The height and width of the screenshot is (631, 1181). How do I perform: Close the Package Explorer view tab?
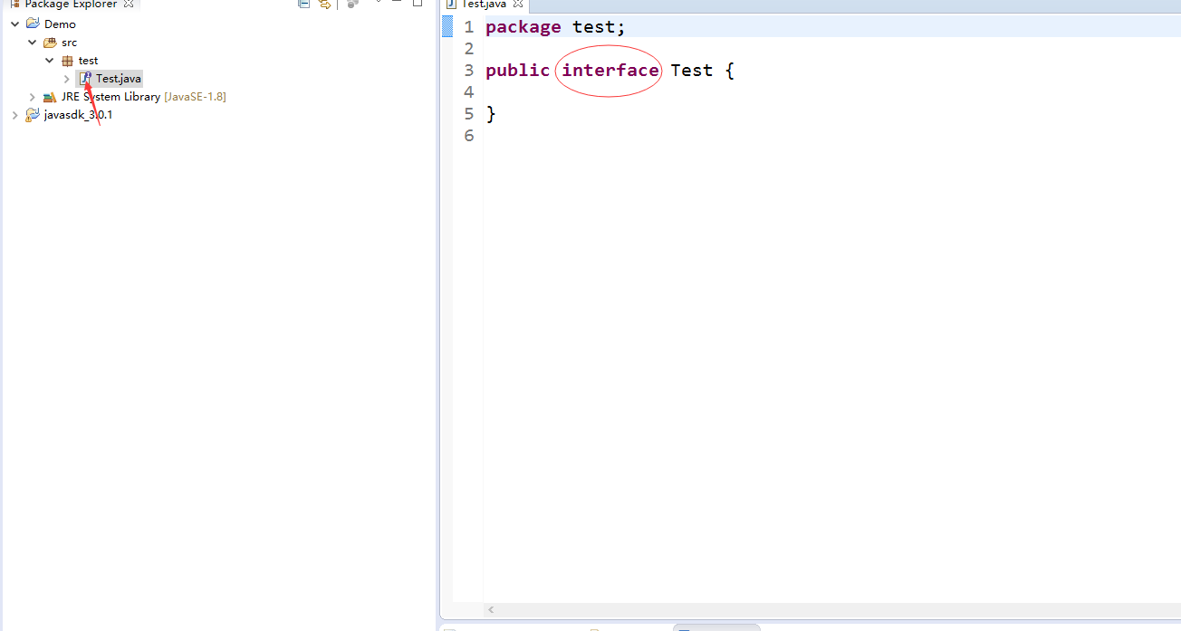(129, 4)
